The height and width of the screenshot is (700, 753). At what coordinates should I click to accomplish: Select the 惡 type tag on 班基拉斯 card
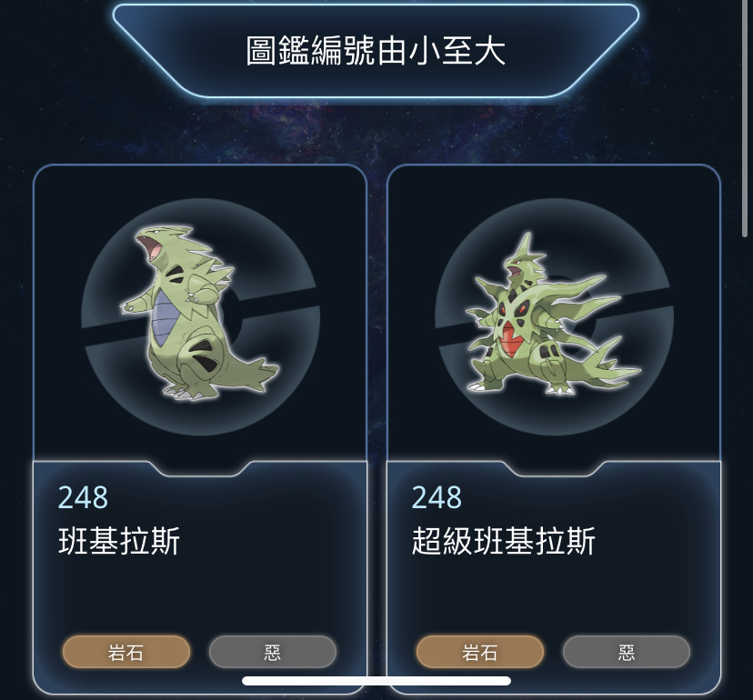pyautogui.click(x=273, y=652)
